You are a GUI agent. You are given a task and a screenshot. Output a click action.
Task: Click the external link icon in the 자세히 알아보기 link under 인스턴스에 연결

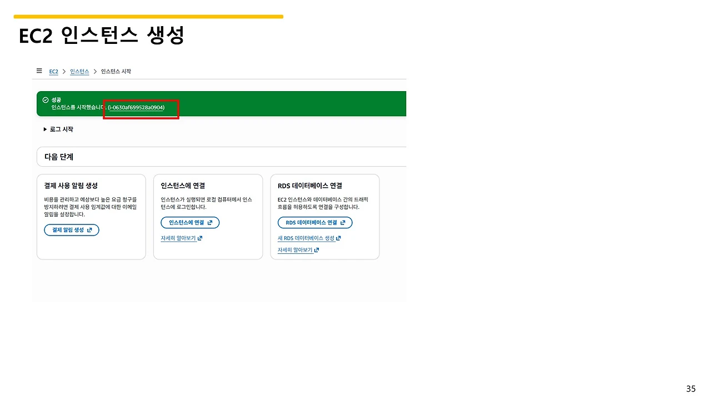201,238
